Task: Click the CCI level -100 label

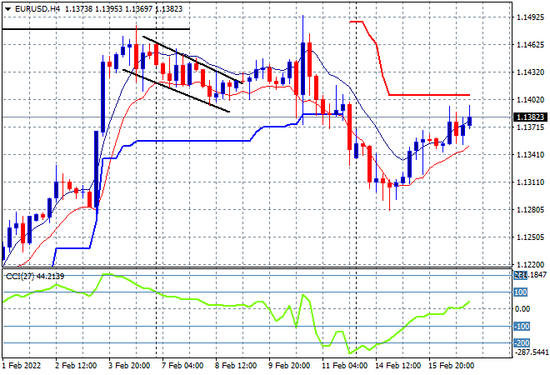Action: coord(522,326)
